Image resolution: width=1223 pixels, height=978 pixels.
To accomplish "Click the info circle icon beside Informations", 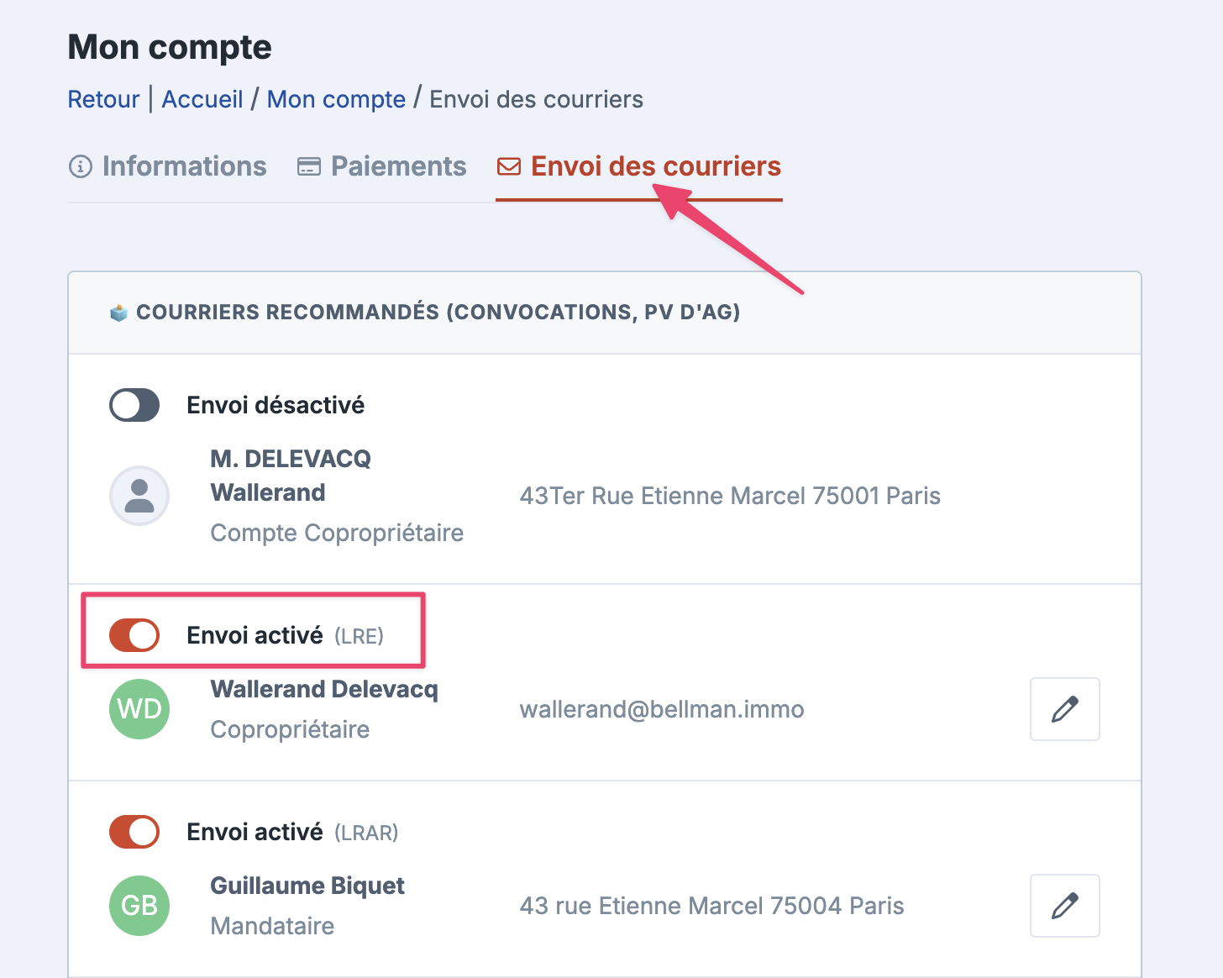I will click(x=80, y=167).
